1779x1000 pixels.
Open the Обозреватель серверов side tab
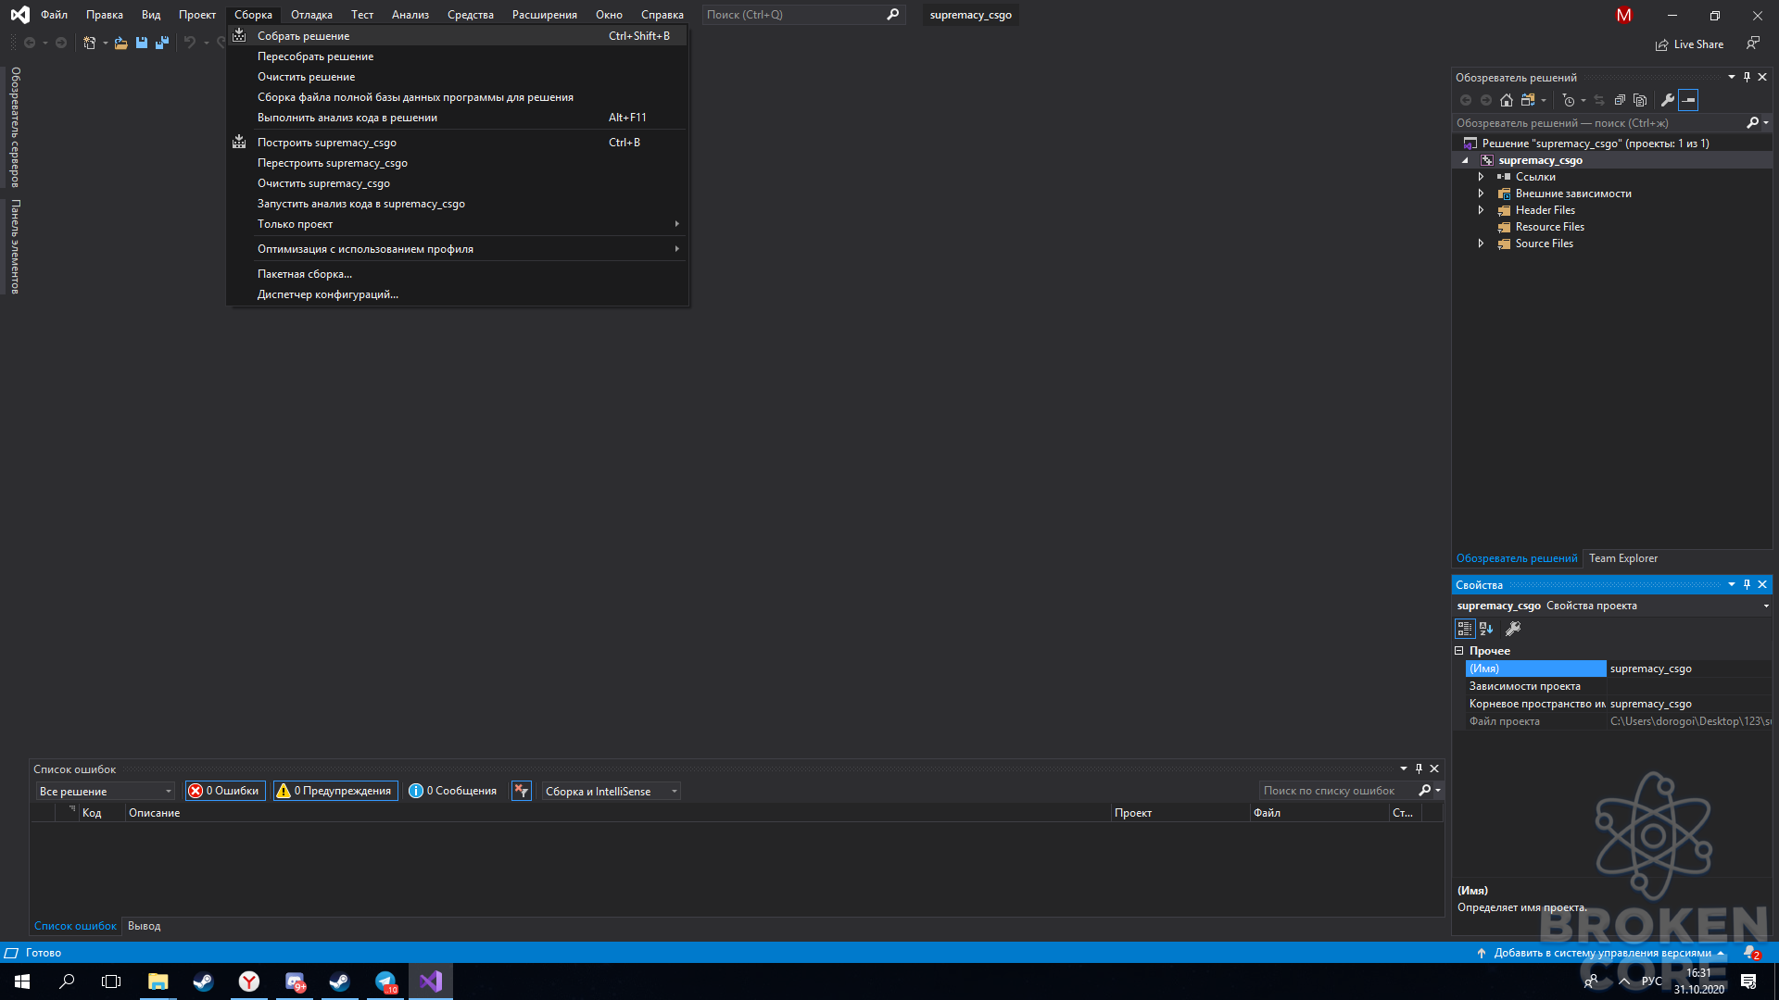tap(15, 127)
